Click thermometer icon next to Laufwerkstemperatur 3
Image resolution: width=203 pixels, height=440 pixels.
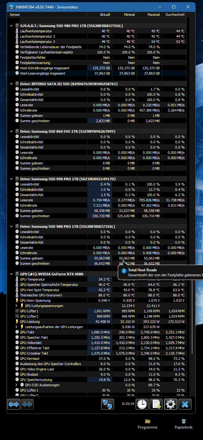tap(17, 42)
